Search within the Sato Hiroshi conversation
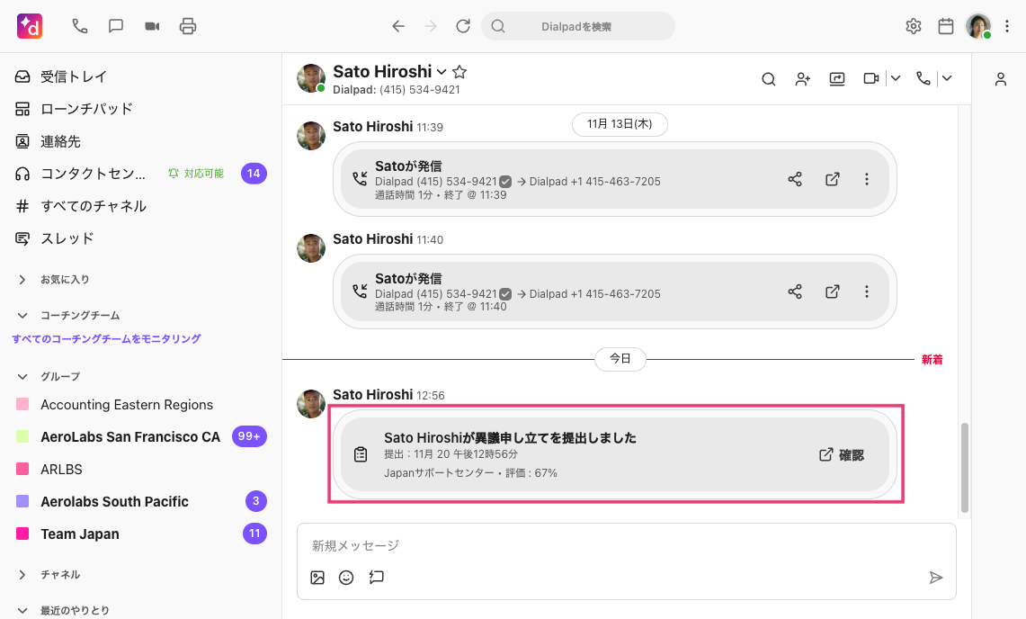The image size is (1026, 619). click(x=769, y=79)
